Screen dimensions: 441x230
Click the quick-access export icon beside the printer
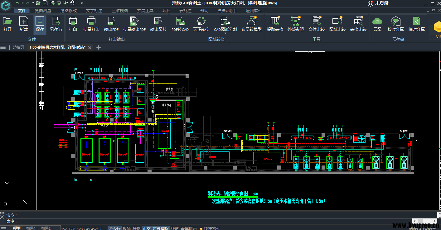(65, 3)
